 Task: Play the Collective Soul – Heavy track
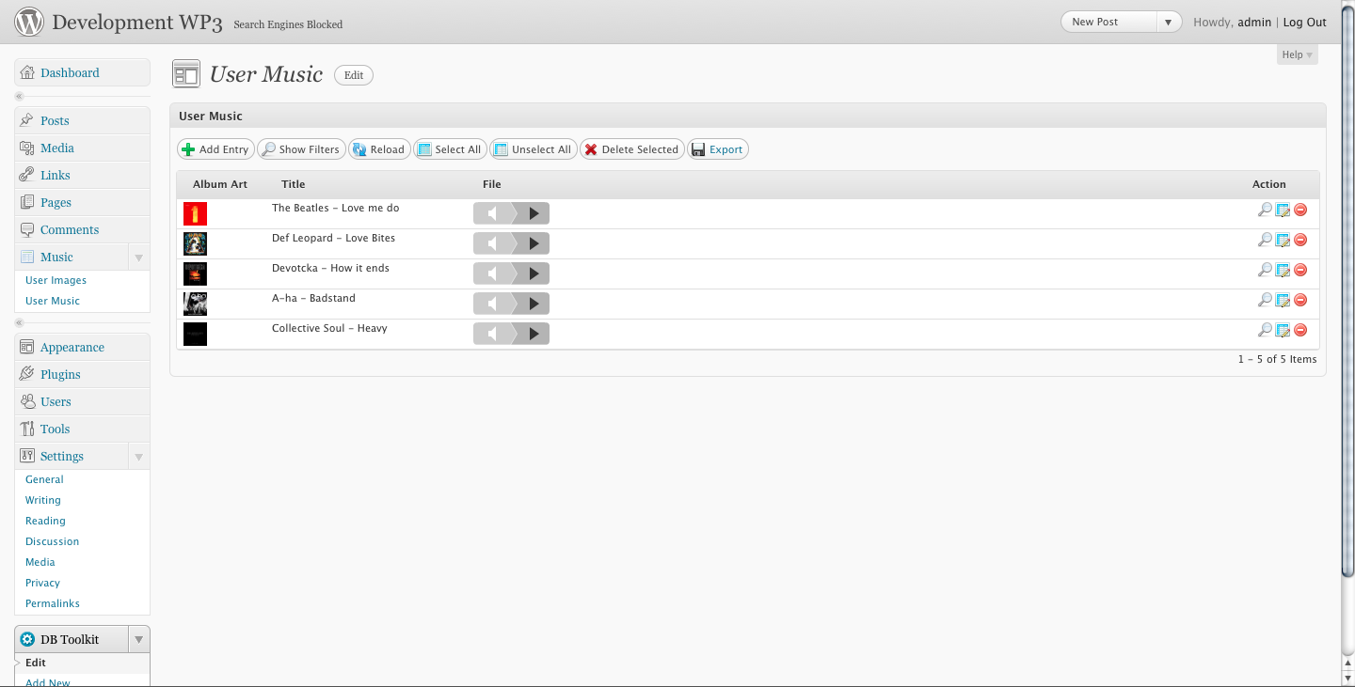coord(533,334)
